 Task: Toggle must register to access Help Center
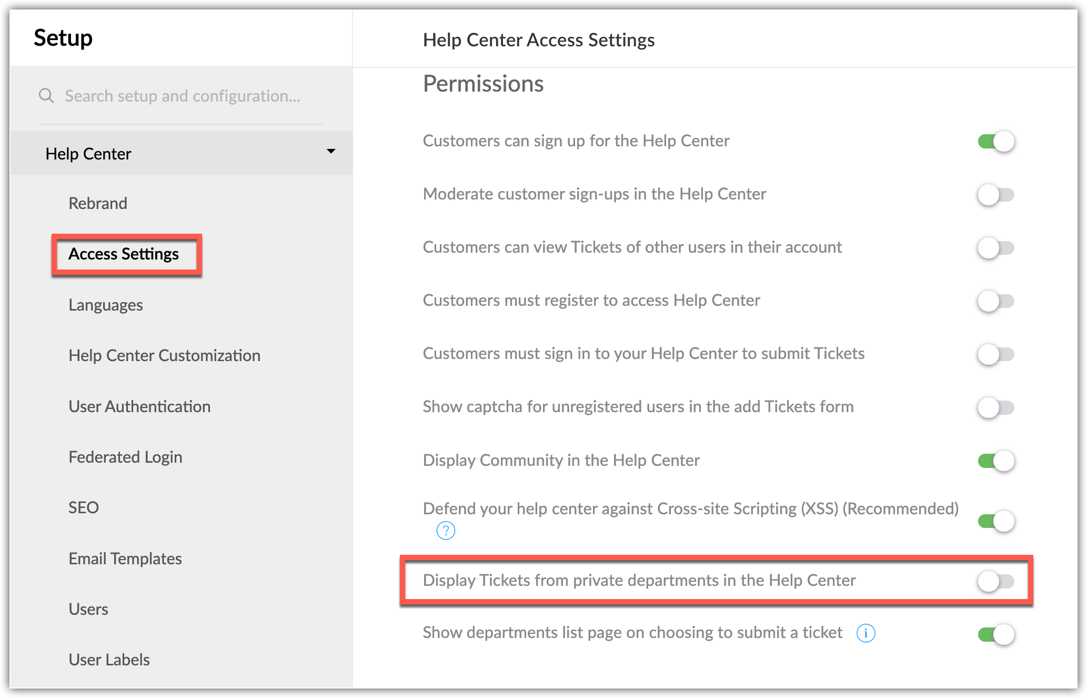pyautogui.click(x=995, y=301)
